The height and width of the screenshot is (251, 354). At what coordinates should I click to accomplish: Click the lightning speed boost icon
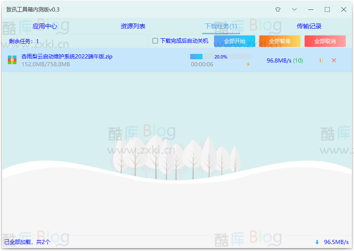(x=249, y=64)
